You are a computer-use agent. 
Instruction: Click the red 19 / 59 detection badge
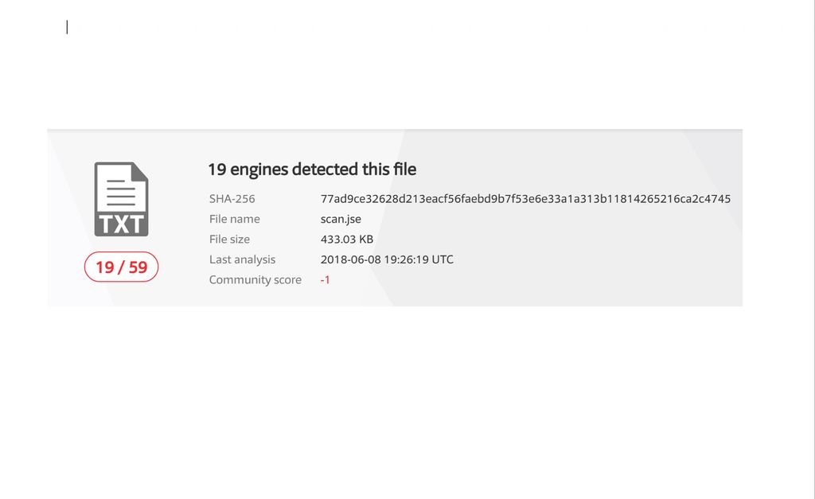[122, 267]
